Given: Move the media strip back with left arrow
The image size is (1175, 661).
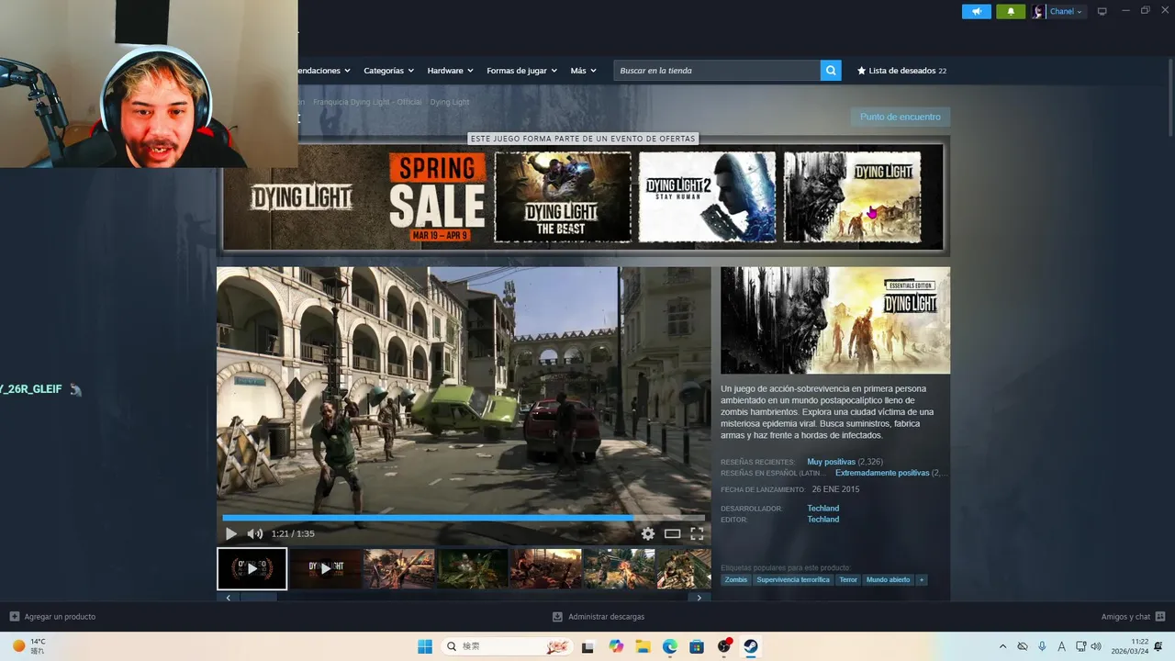Looking at the screenshot, I should [x=228, y=598].
